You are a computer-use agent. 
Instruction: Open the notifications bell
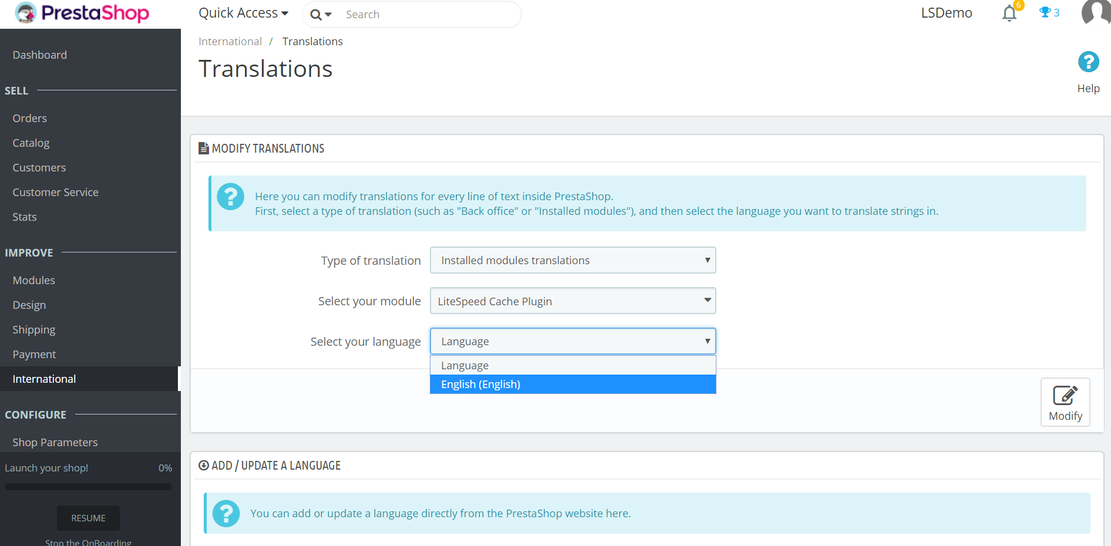(1009, 13)
